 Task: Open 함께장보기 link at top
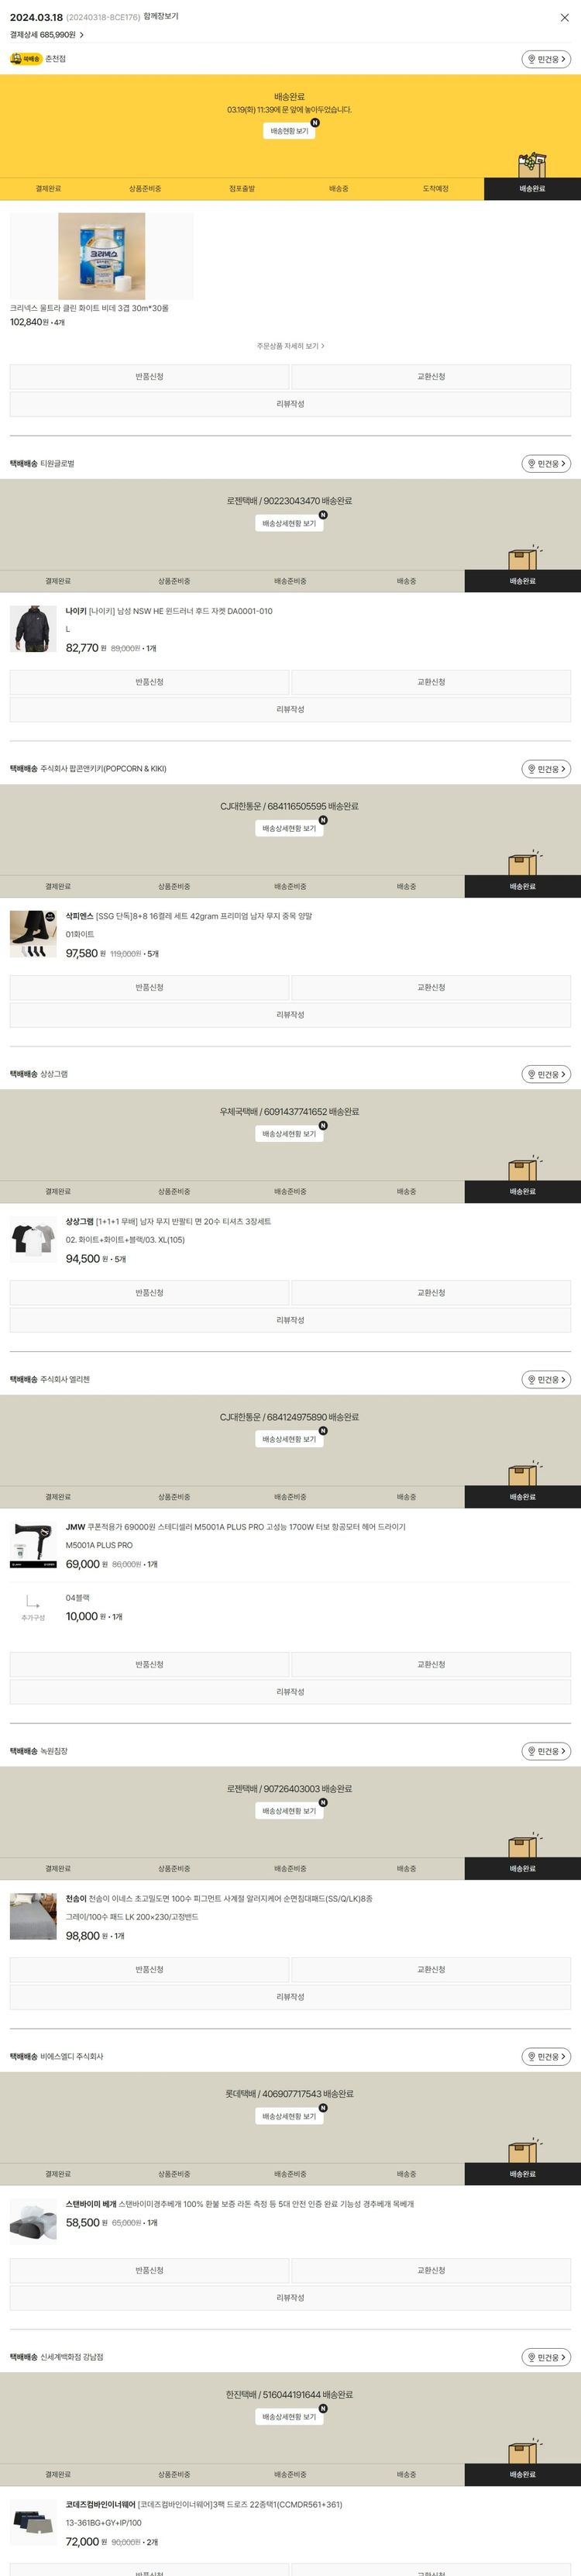pos(161,17)
